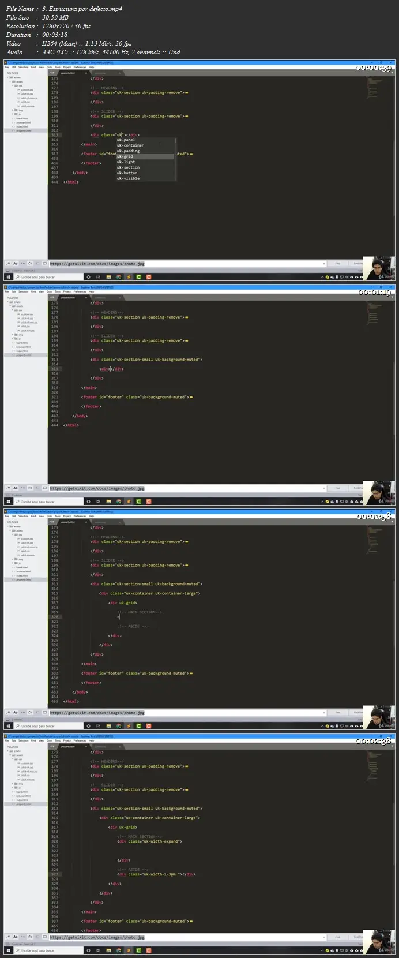Choose uk-grid autocomplete suggestion in 00:00:39 frame
Viewport: 399px width, 958px height.
(144, 156)
